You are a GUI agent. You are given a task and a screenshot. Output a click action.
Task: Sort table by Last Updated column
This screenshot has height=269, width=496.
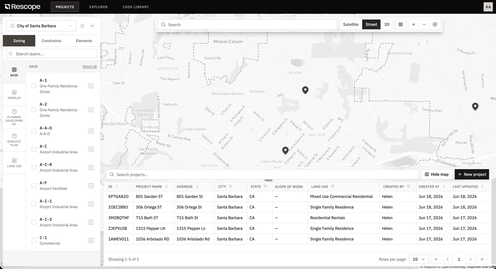(482, 186)
